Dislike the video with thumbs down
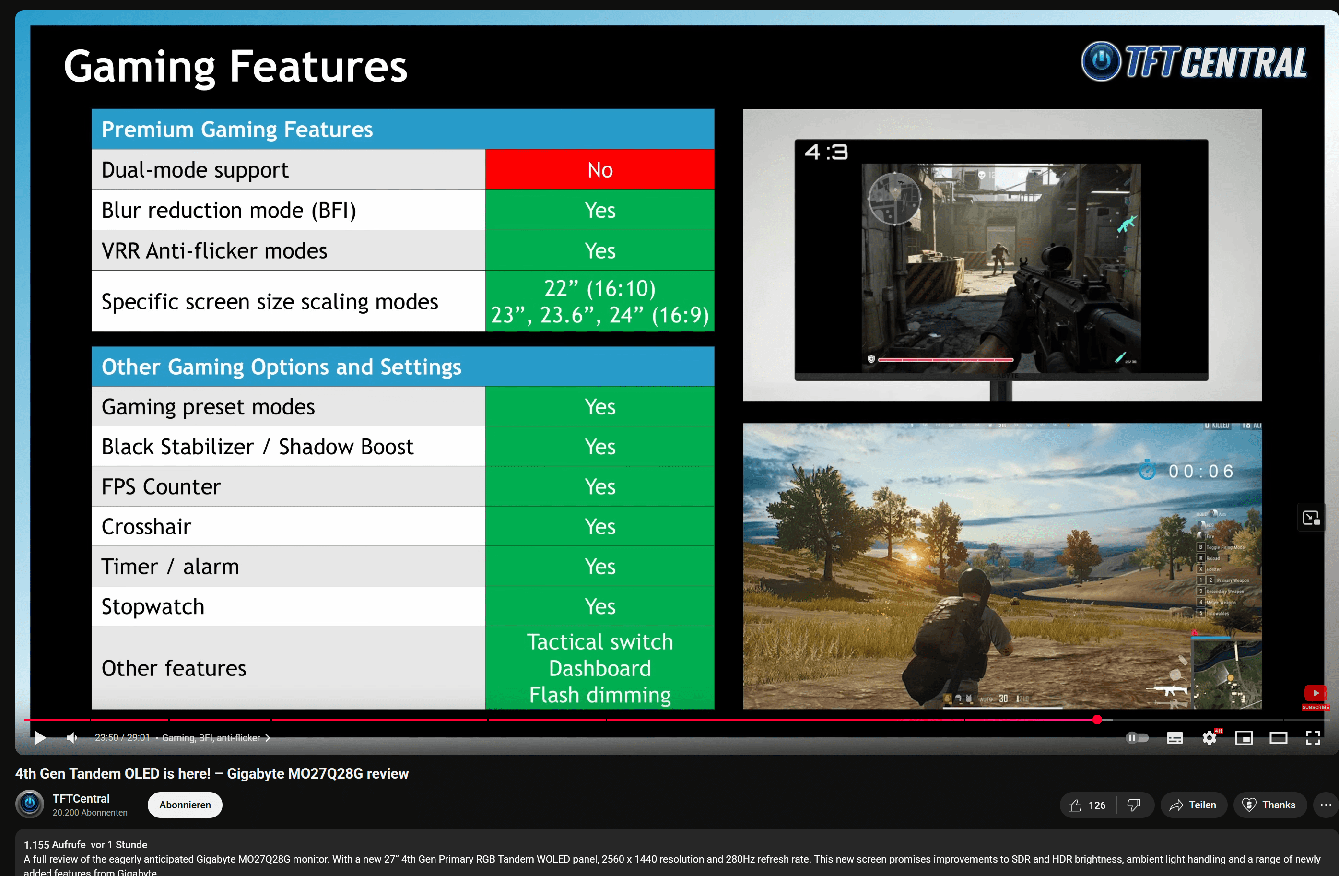The height and width of the screenshot is (876, 1339). pyautogui.click(x=1134, y=805)
